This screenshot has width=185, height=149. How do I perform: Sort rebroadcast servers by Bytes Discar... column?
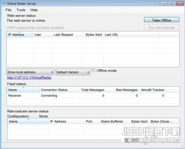tap(161, 121)
